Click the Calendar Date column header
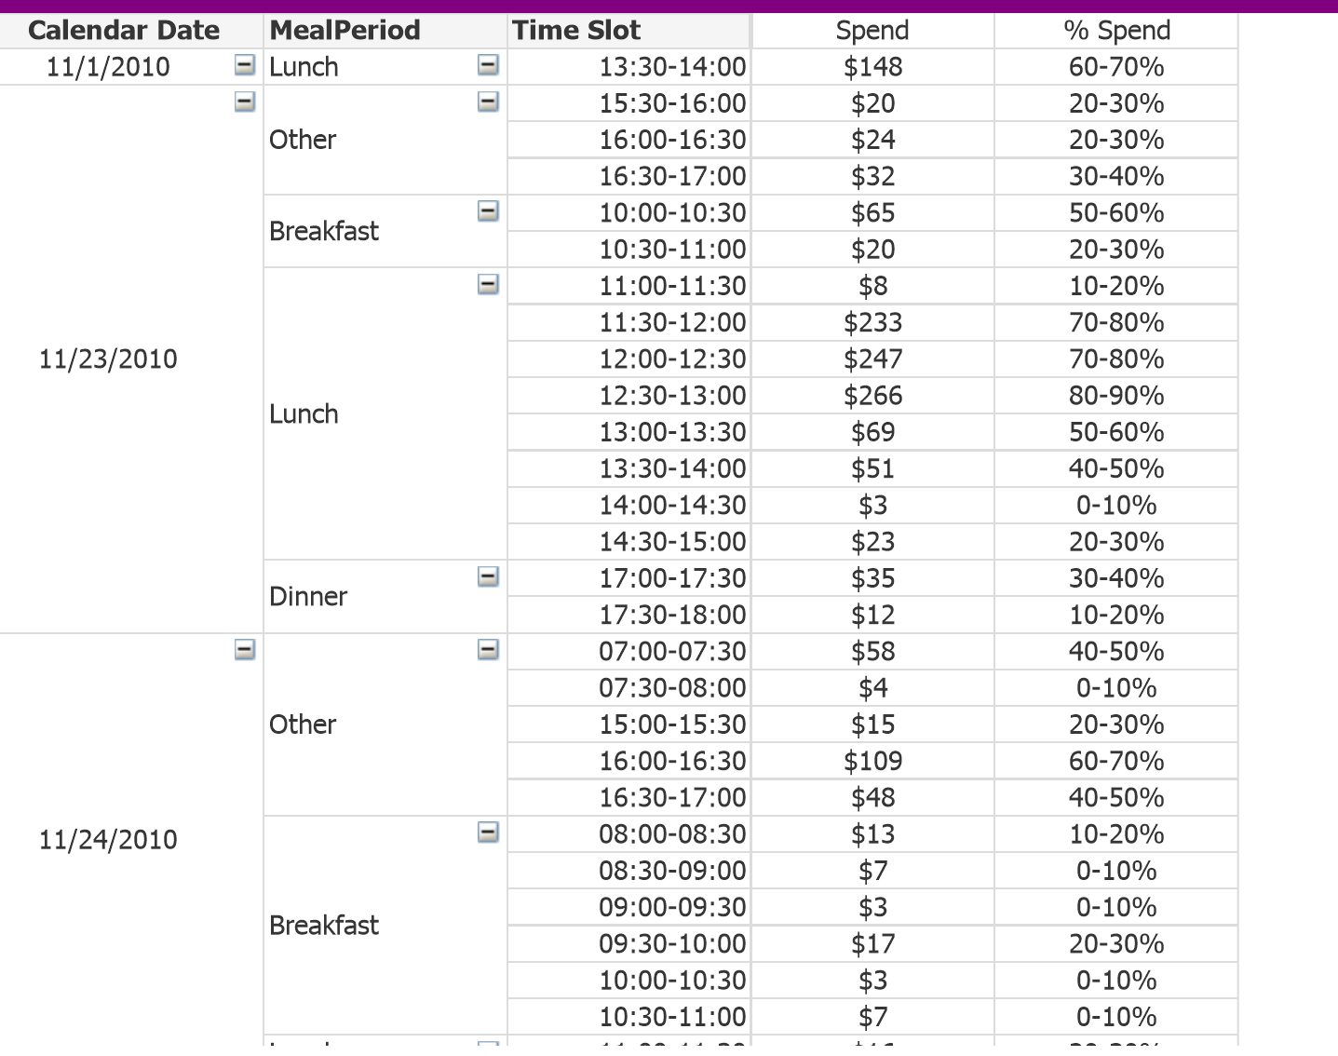Screen dimensions: 1338x1056 pos(124,31)
